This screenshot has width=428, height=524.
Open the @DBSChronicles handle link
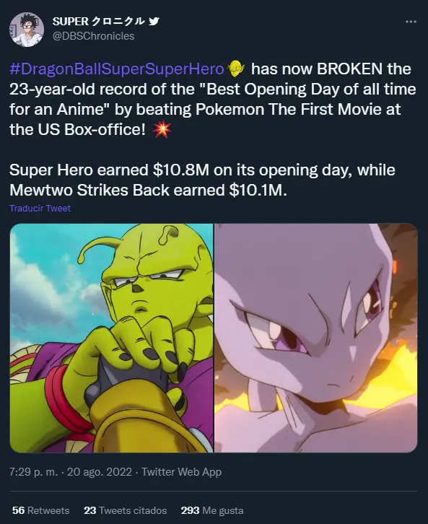(93, 36)
